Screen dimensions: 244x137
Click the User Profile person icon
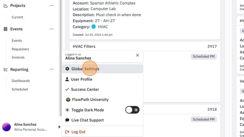tap(67, 79)
